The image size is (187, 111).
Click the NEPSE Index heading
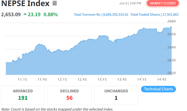[x=25, y=3]
